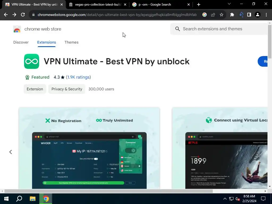Click the search magnifier icon
The width and height of the screenshot is (272, 204).
point(177,29)
